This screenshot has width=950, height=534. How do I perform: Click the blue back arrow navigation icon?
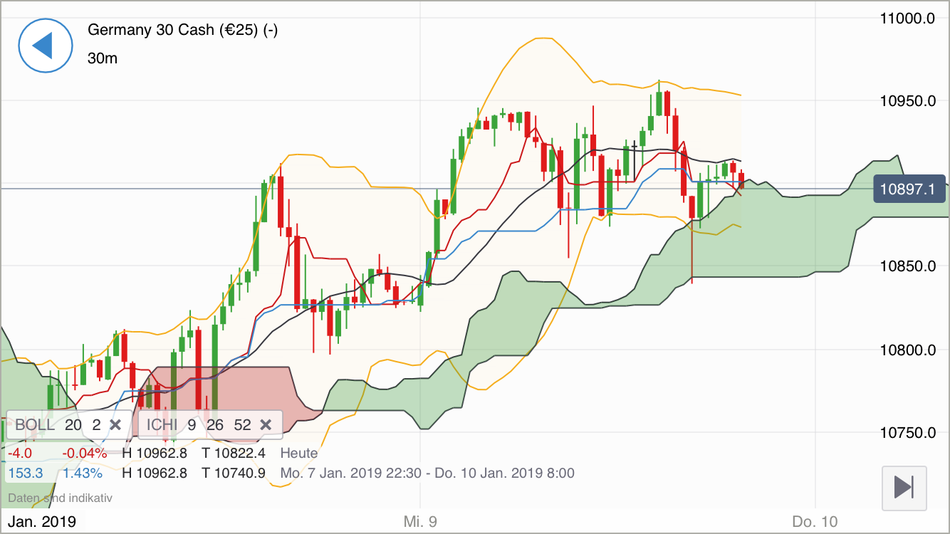pos(45,45)
